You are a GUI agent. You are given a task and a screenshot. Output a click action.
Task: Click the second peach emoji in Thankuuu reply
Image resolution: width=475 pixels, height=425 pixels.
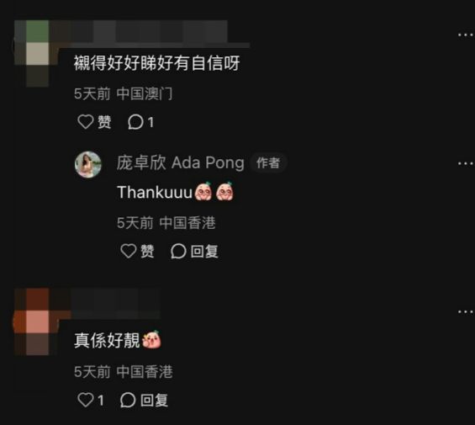point(224,192)
